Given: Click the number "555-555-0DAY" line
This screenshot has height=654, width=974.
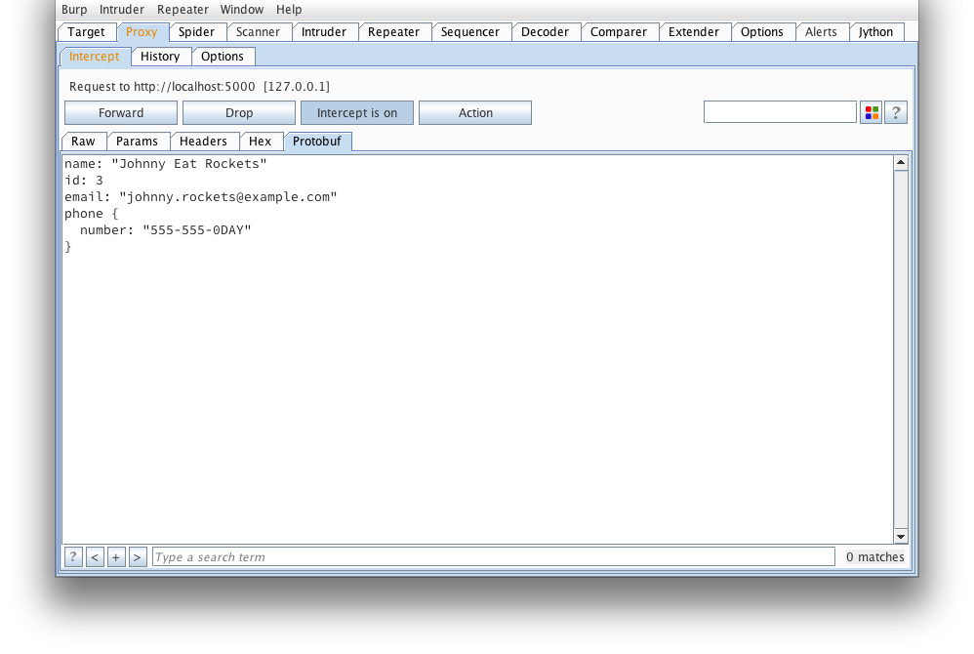Looking at the screenshot, I should click(165, 230).
